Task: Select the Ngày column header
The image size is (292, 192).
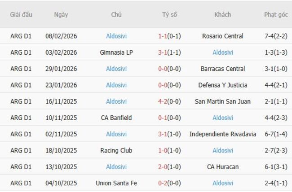Action: click(x=61, y=14)
